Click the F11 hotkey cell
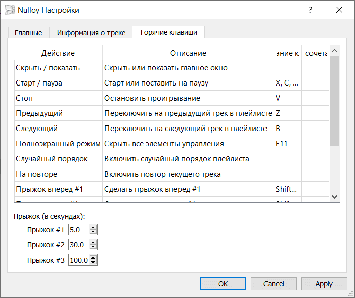 tap(287, 144)
